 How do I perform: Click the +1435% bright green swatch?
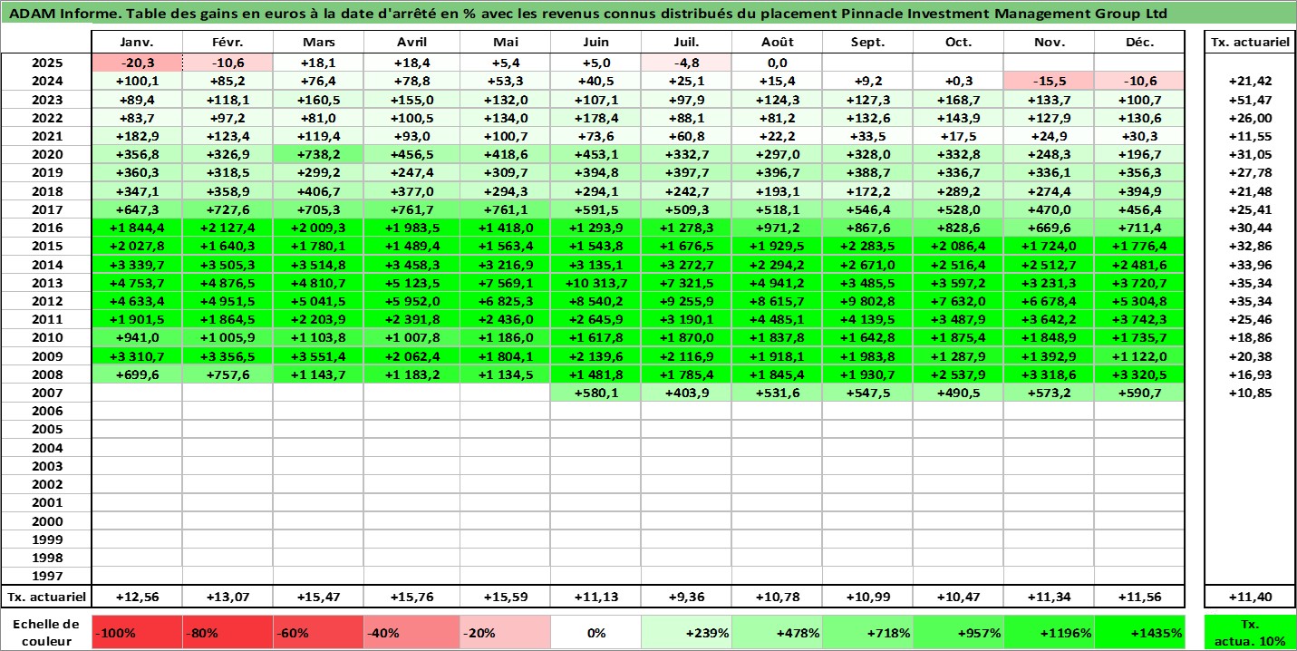[x=1140, y=633]
